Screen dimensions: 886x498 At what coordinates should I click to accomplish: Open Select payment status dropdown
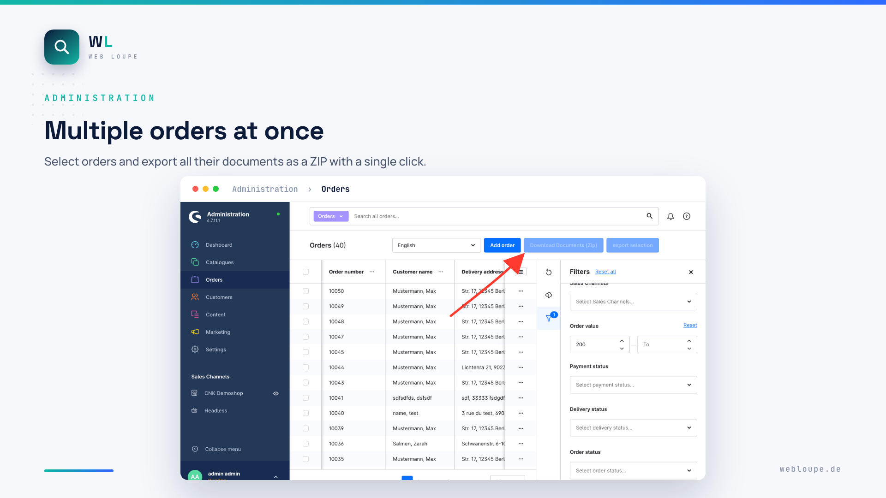633,385
